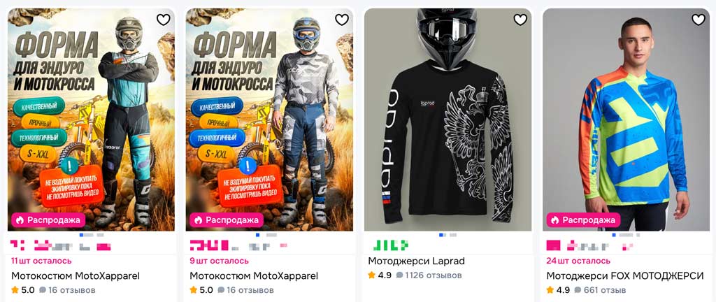Open the teal enduro suit product image
The height and width of the screenshot is (302, 716).
(91, 120)
